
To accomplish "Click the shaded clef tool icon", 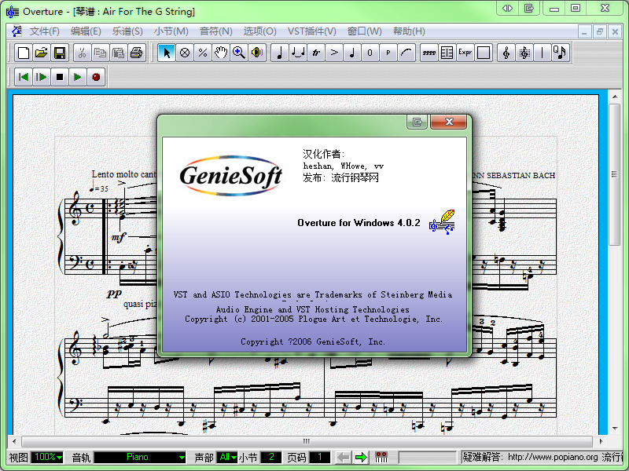I will click(x=524, y=53).
